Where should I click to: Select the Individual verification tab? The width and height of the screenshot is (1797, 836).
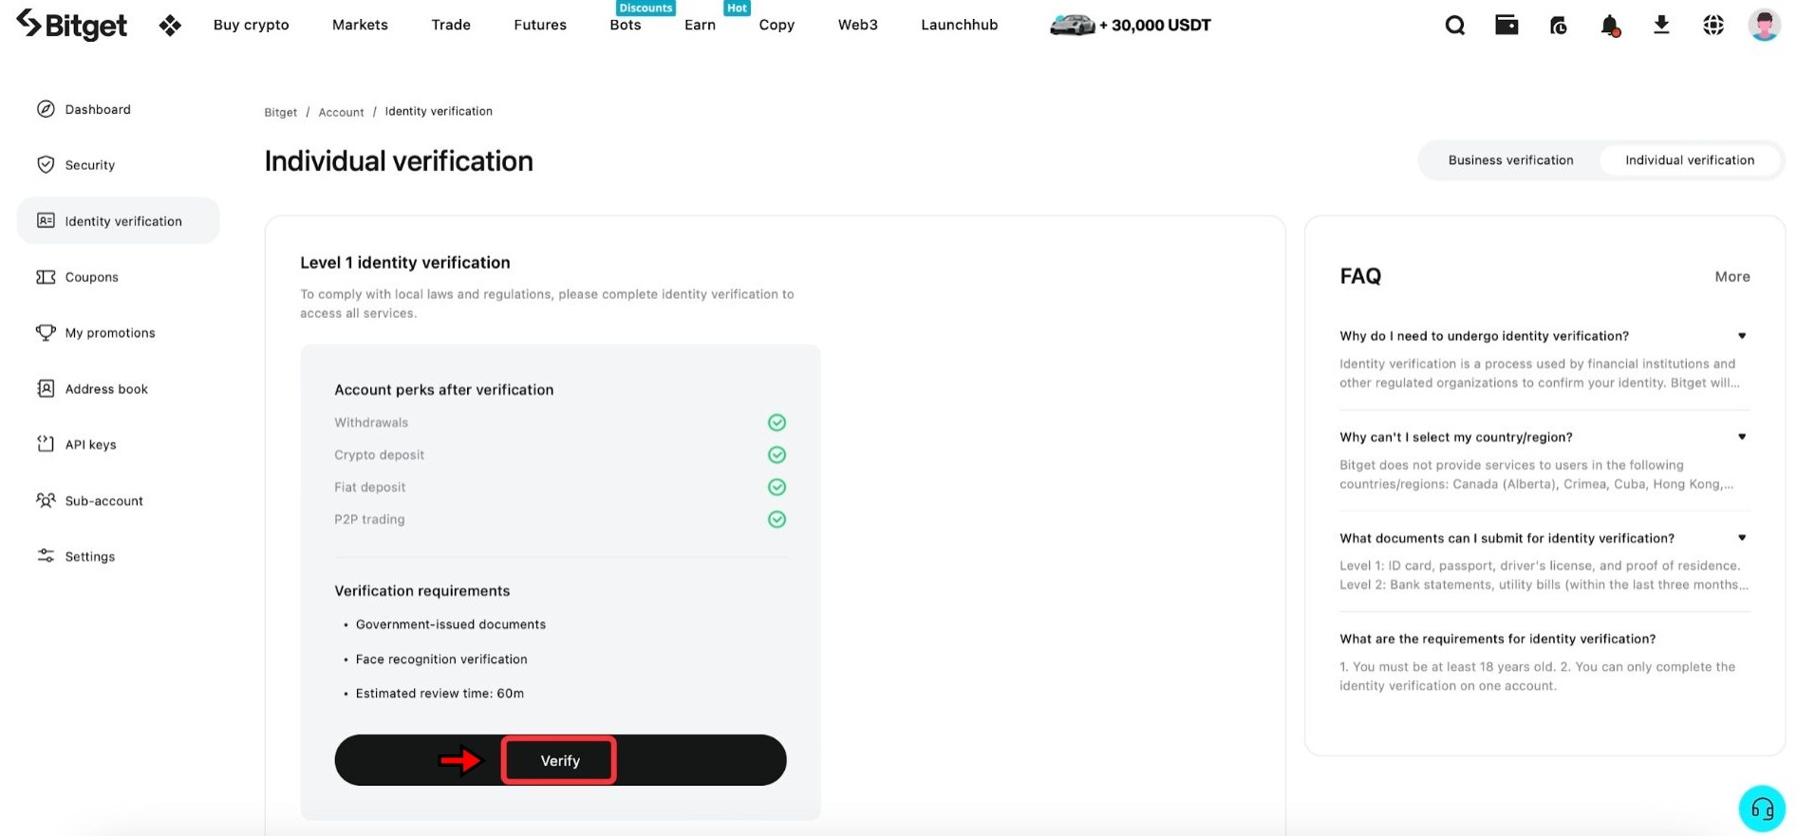(1690, 160)
